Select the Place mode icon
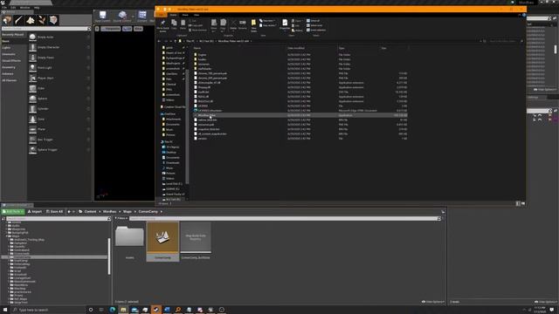 pos(7,20)
